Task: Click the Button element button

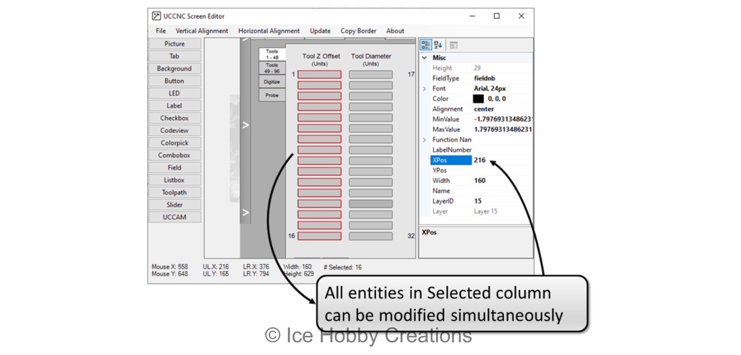Action: pos(174,81)
